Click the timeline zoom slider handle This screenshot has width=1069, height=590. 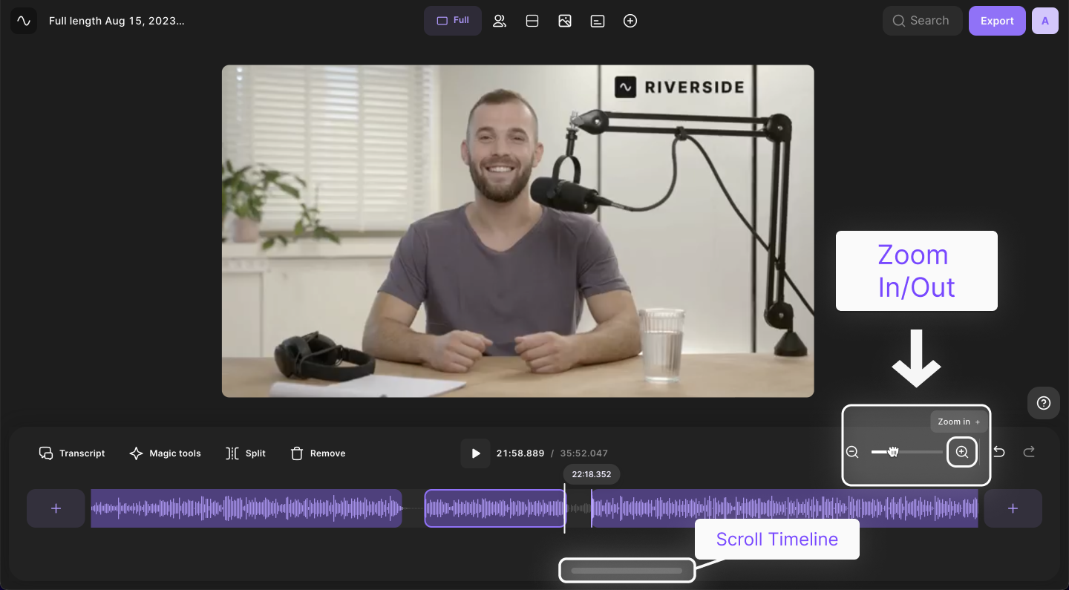pyautogui.click(x=893, y=452)
